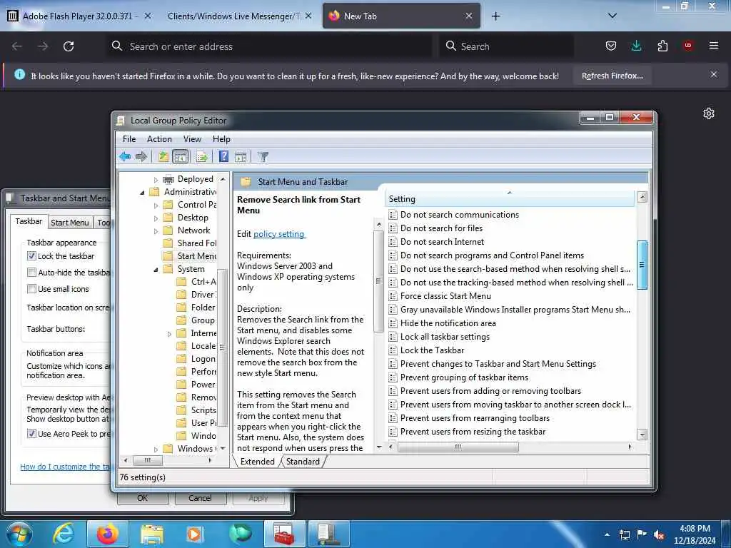Expand the Deployed Printers tree node
Image resolution: width=731 pixels, height=548 pixels.
156,179
